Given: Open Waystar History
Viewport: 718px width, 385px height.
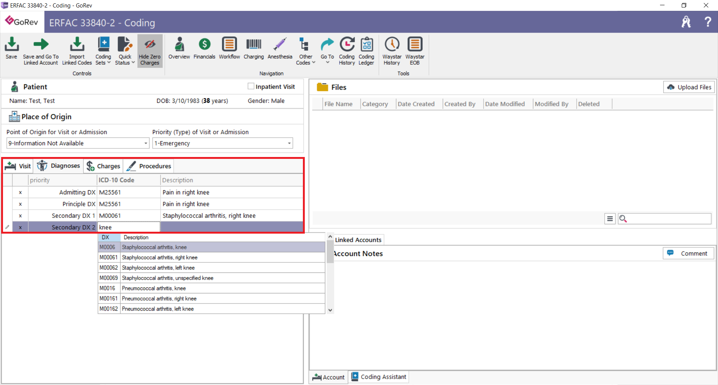Looking at the screenshot, I should coord(392,51).
